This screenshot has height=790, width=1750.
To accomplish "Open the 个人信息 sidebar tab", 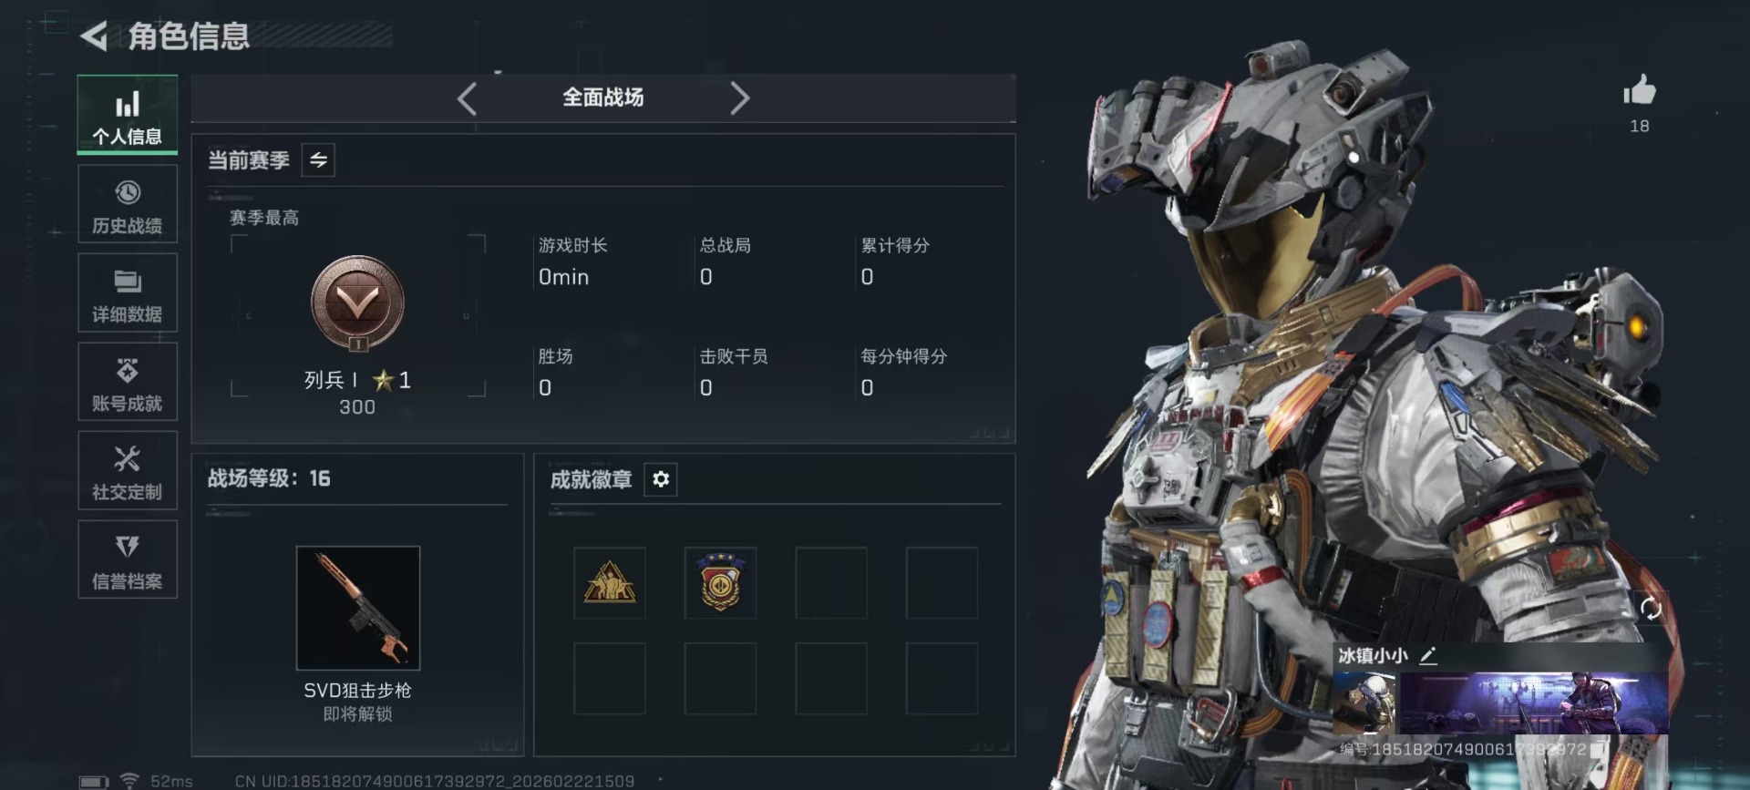I will coord(128,115).
